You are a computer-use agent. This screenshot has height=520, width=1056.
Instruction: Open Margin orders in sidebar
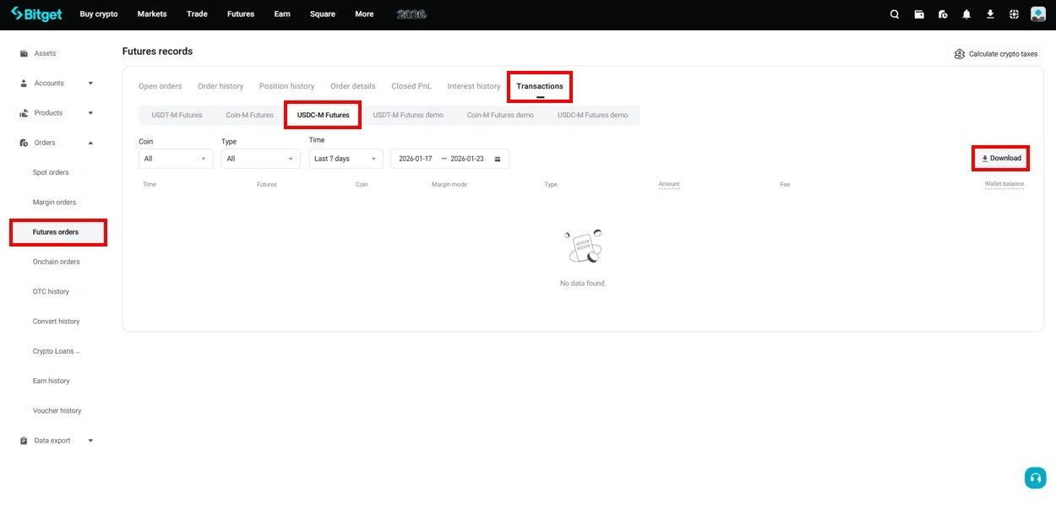point(54,202)
